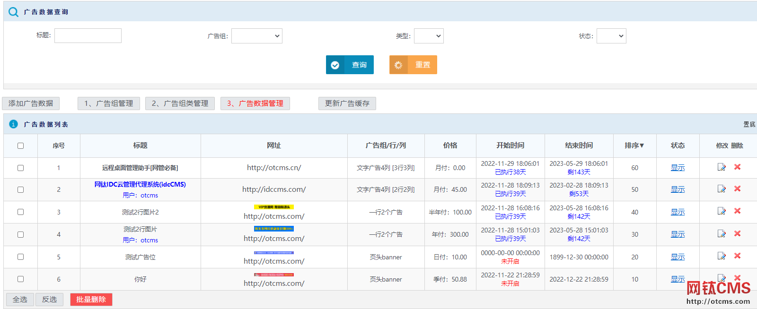This screenshot has width=757, height=309.
Task: Click the 结束时间 column header
Action: point(579,146)
